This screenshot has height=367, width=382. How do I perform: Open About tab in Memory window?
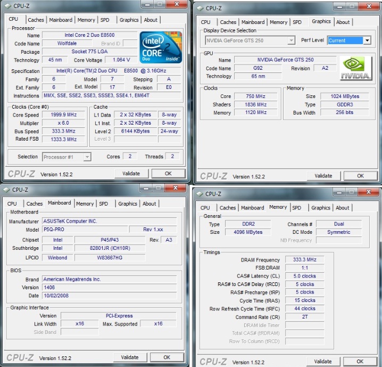pos(342,208)
